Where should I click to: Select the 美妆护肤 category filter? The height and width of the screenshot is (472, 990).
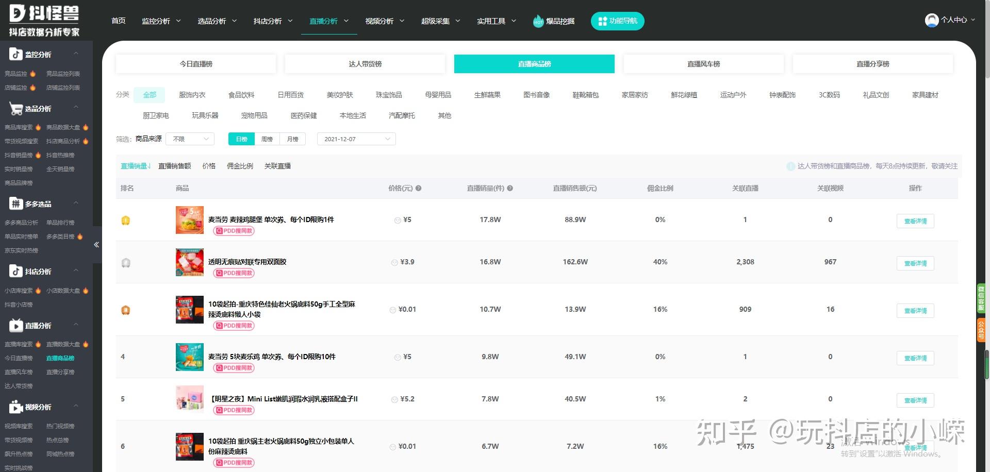[340, 95]
